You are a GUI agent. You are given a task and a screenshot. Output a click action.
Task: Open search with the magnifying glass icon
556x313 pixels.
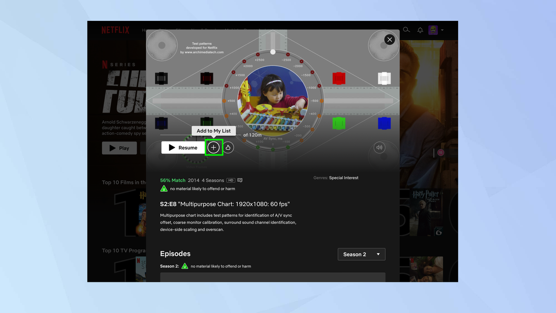406,30
